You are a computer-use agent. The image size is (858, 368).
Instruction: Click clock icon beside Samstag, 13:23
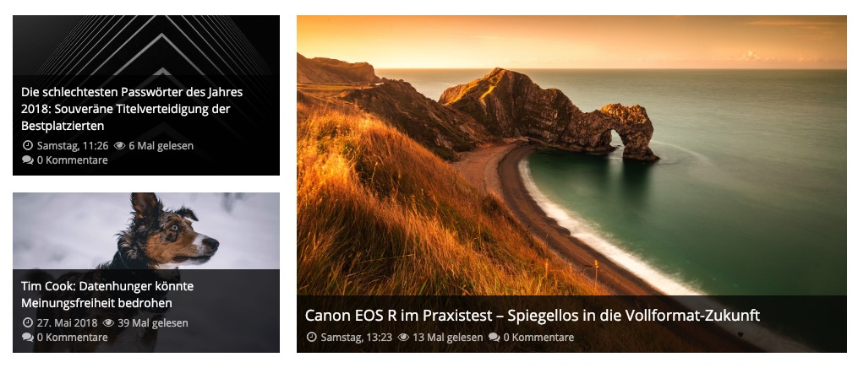311,337
